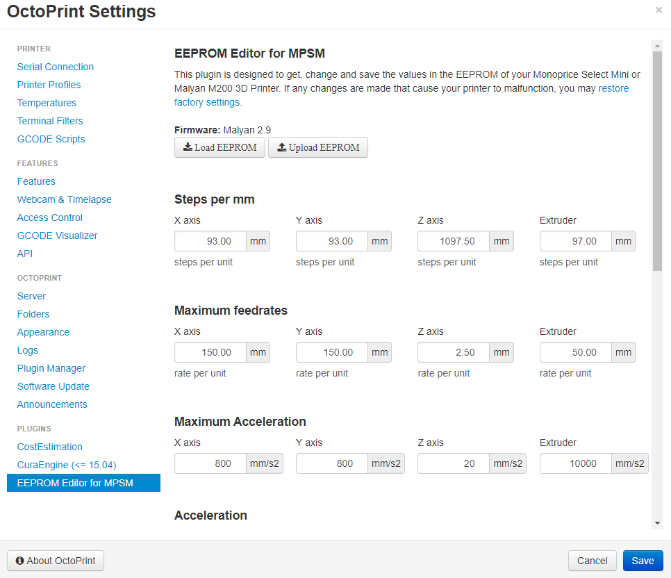671x578 pixels.
Task: Edit the Extruder maximum feedrate 50.00
Action: (576, 352)
